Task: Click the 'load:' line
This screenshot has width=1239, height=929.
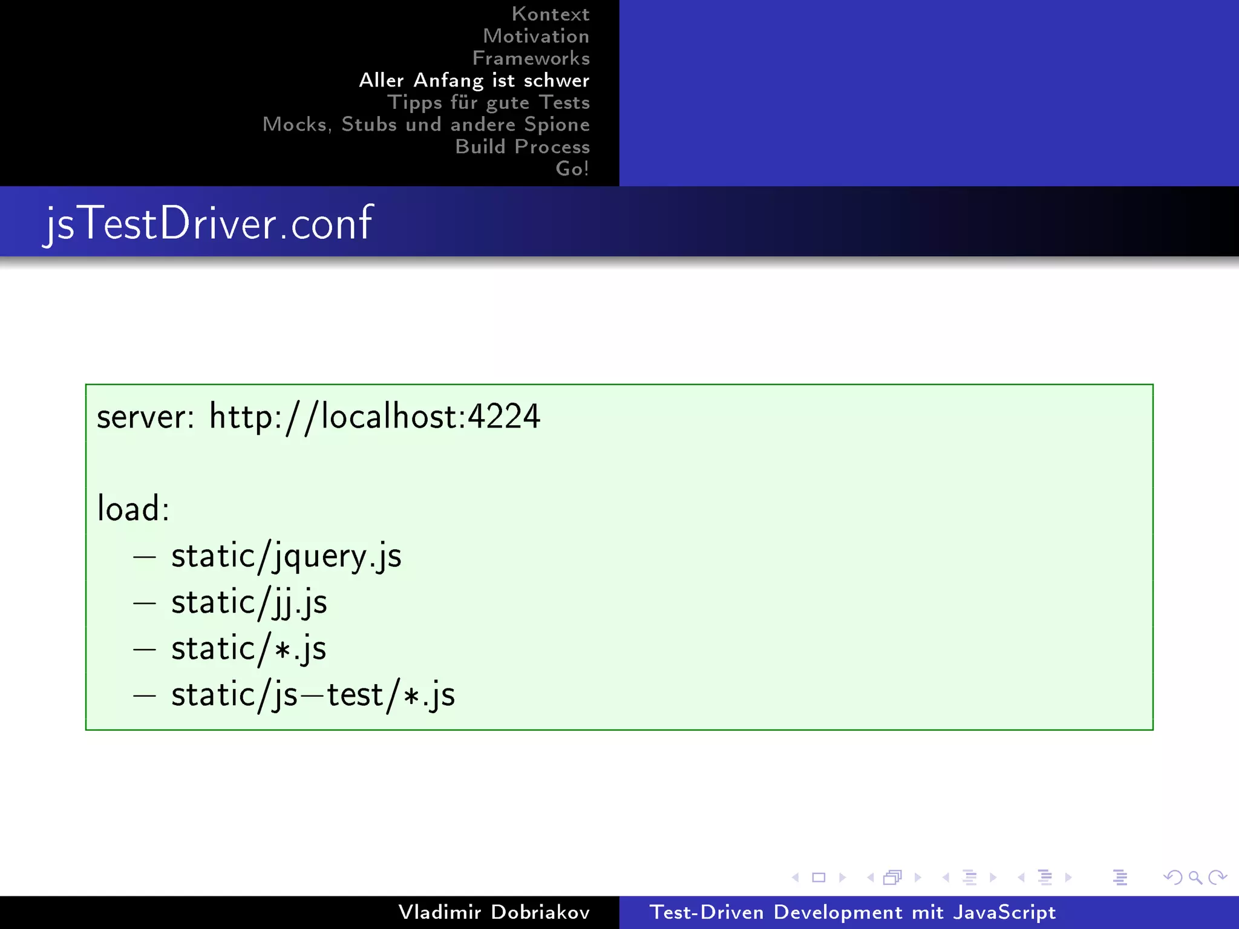Action: 133,508
